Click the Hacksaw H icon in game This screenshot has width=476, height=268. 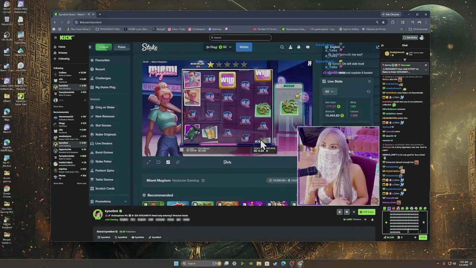[x=309, y=64]
